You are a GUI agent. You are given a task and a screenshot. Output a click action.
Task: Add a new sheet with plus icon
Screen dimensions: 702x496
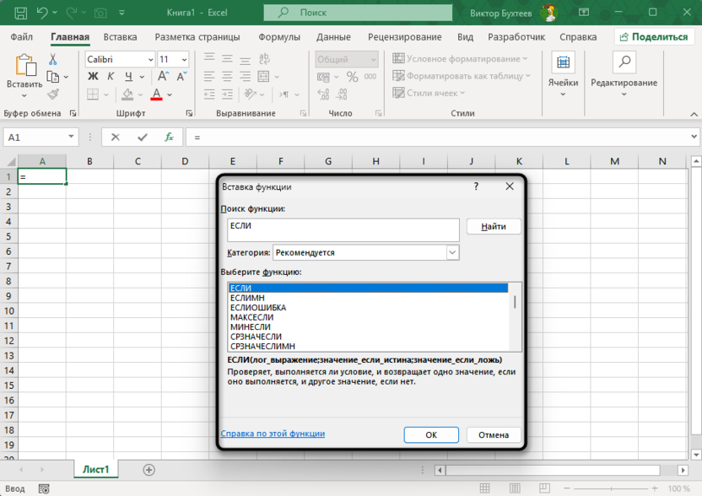(x=149, y=470)
